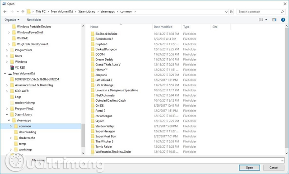Click the search magnifier icon

[282, 12]
